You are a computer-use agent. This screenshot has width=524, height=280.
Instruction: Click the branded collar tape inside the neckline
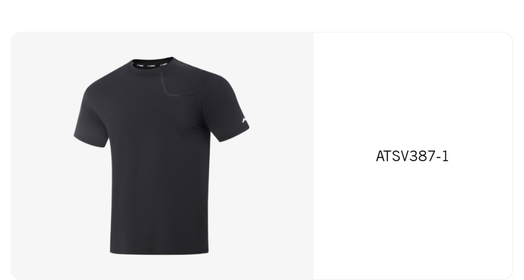click(x=152, y=65)
